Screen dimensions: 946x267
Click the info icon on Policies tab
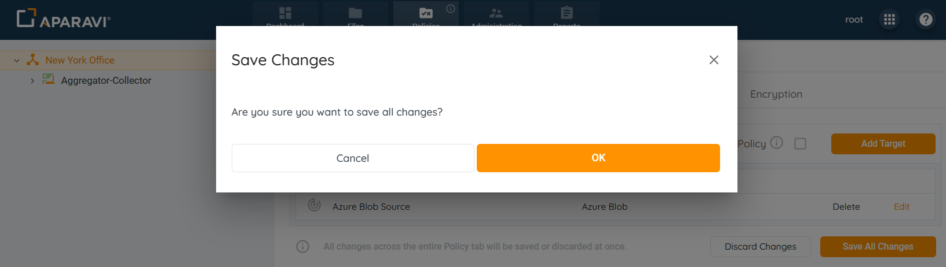(x=451, y=9)
